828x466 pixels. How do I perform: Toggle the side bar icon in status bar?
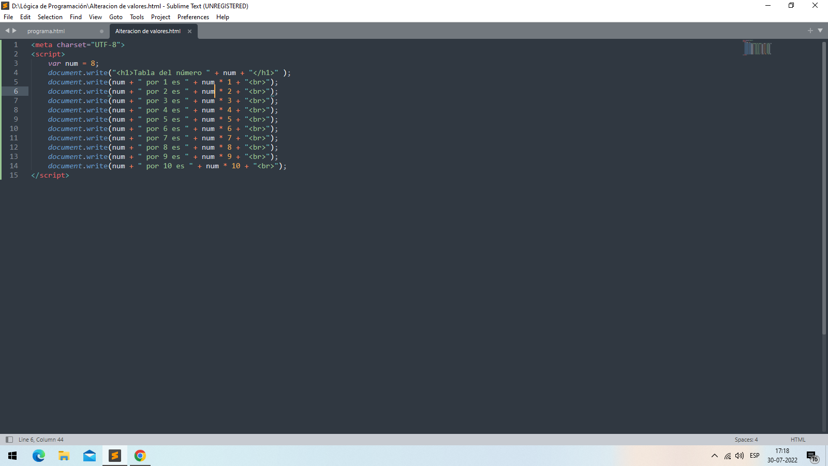(x=9, y=440)
